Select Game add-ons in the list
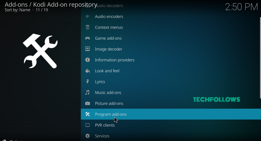Screen dimensions: 261x141 click(x=171, y=38)
